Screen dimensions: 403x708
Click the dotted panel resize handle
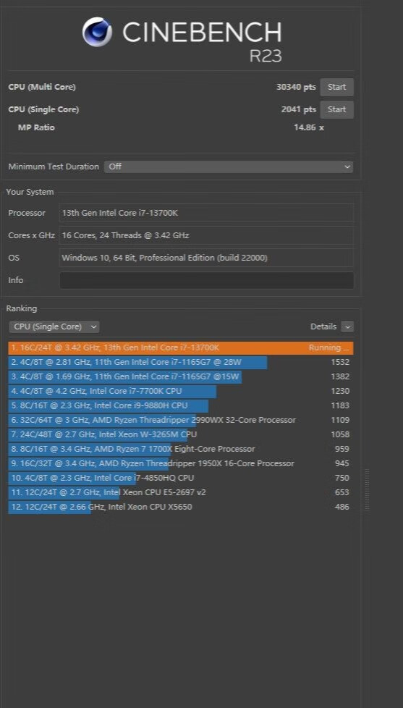(x=367, y=490)
